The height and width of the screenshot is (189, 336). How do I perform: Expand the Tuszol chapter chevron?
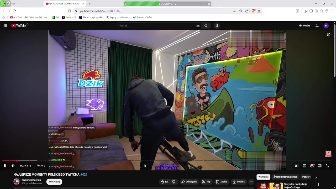(44, 166)
